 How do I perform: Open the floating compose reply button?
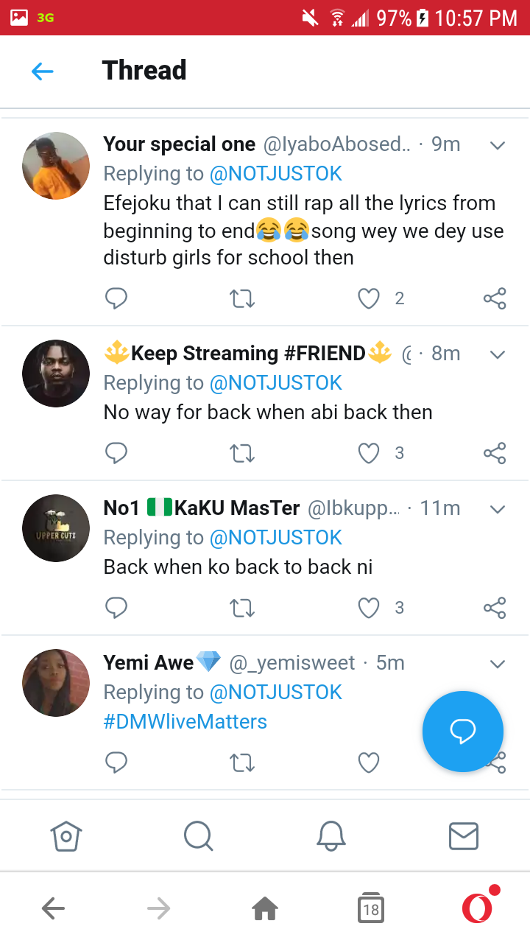point(463,732)
